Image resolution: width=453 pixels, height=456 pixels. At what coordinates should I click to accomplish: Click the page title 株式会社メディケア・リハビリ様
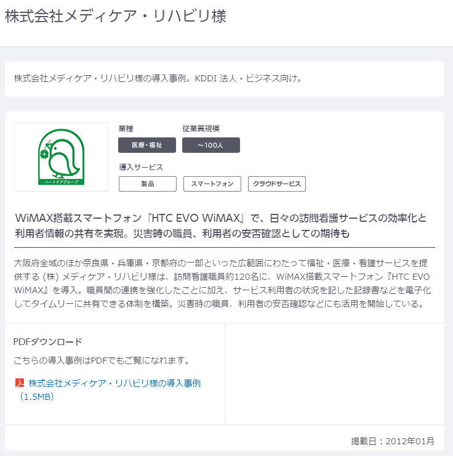point(116,16)
